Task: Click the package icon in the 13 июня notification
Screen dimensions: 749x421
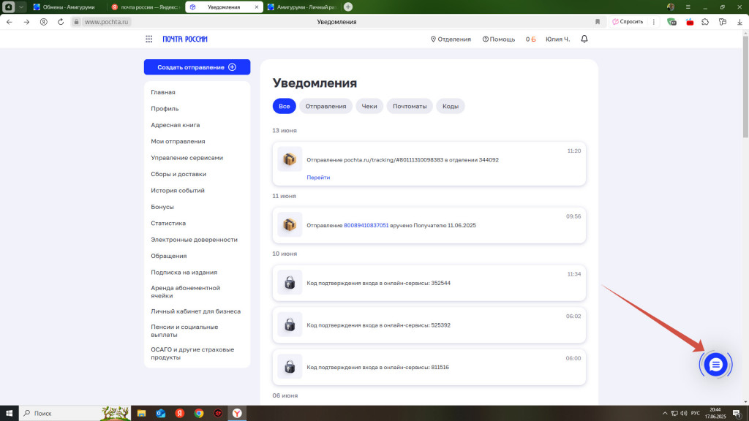Action: [290, 159]
